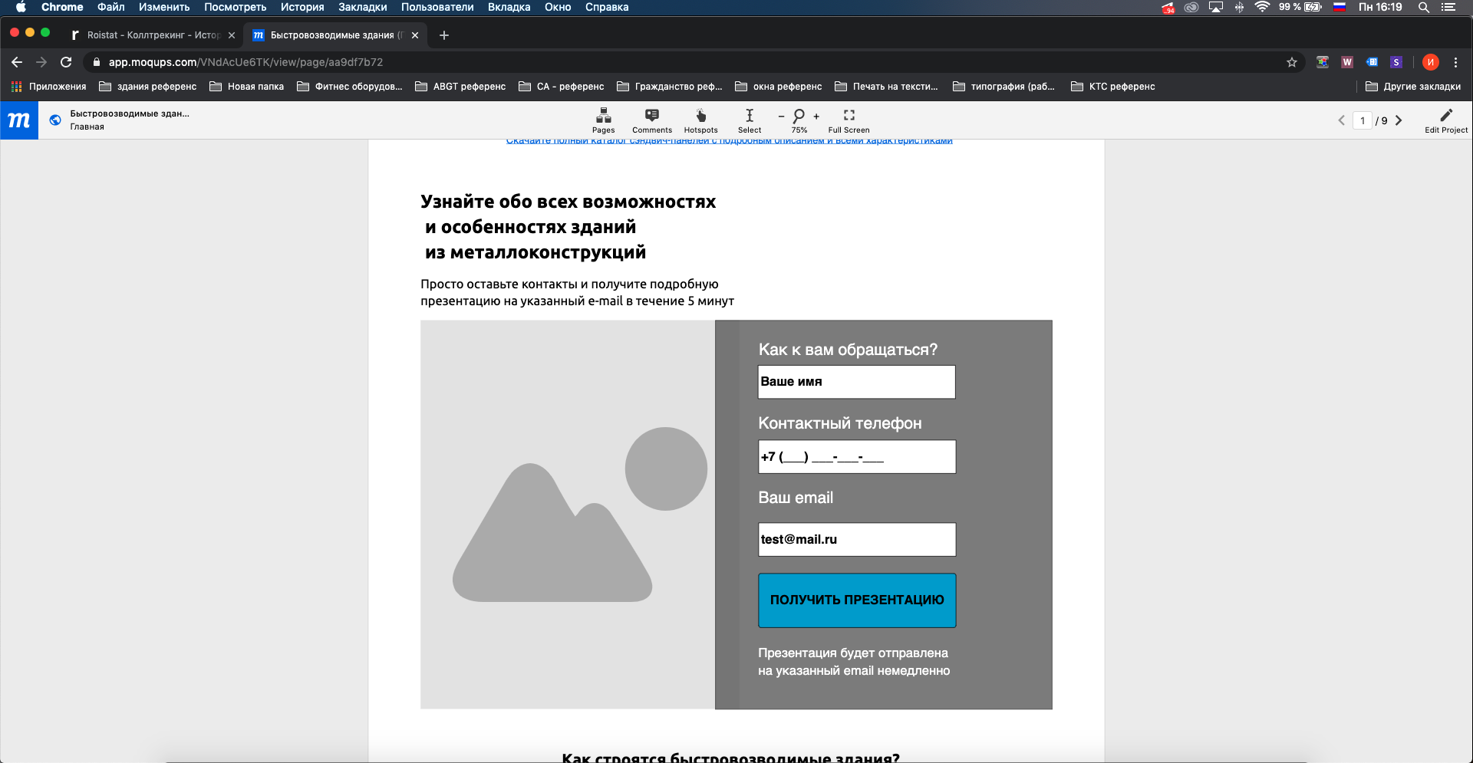Activate the Hotspots tool
Viewport: 1473px width, 763px height.
coord(700,120)
